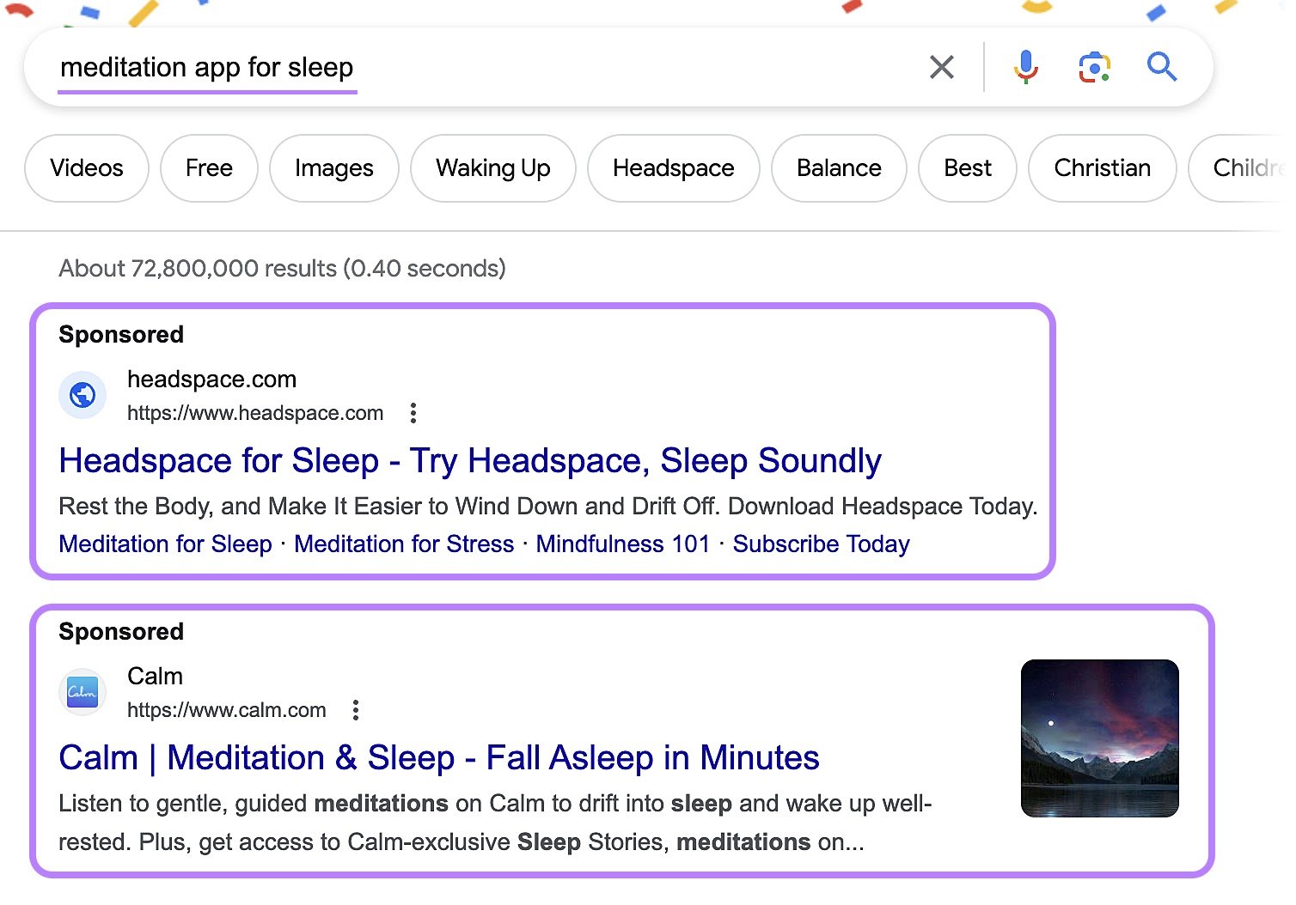This screenshot has width=1296, height=905.
Task: Click the Meditation for Stress sitelink
Action: tap(404, 544)
